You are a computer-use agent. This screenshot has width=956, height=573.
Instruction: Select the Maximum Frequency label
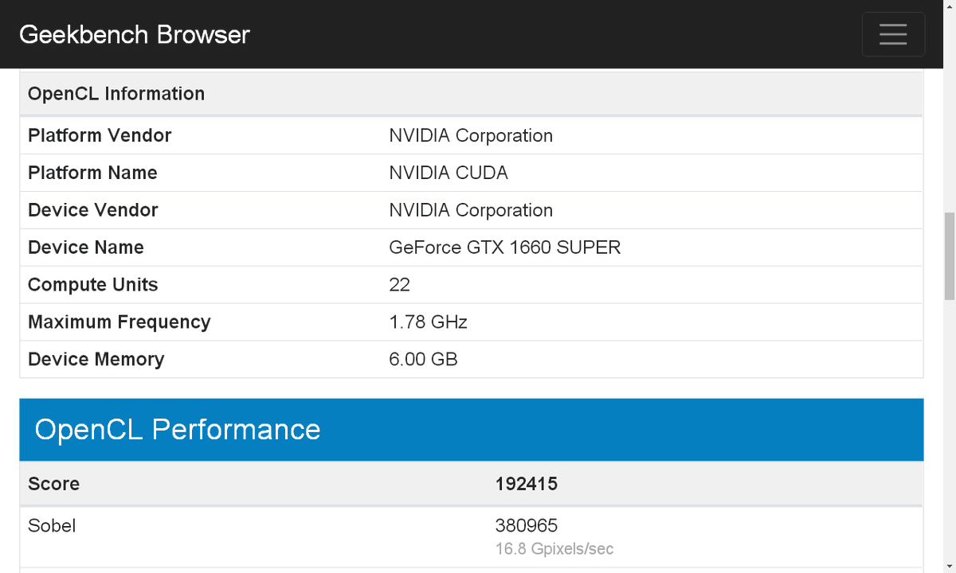click(x=119, y=322)
